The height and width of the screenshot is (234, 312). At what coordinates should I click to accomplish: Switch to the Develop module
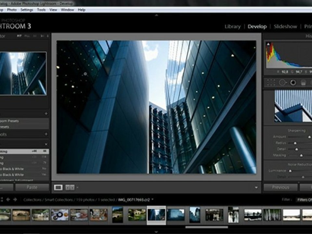point(257,26)
